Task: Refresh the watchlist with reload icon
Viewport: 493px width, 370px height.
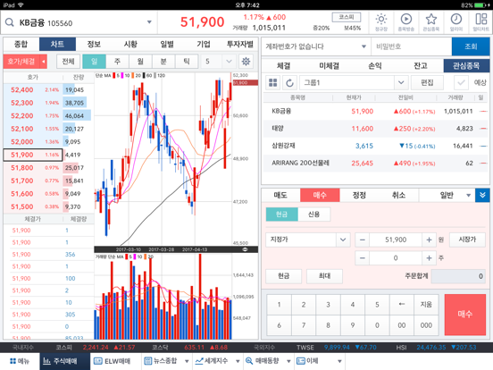Action: point(289,83)
